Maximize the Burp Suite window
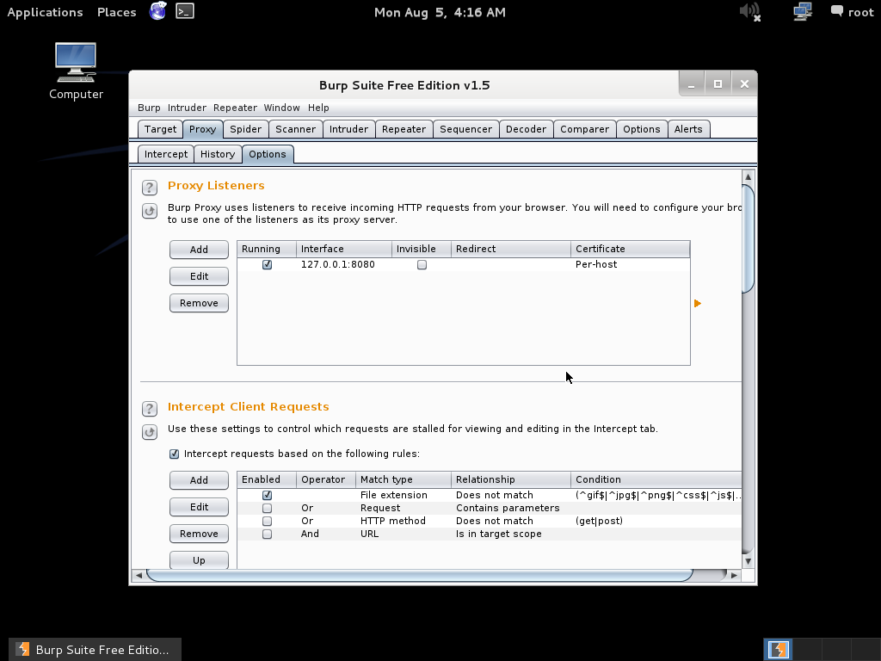This screenshot has height=661, width=881. click(718, 84)
